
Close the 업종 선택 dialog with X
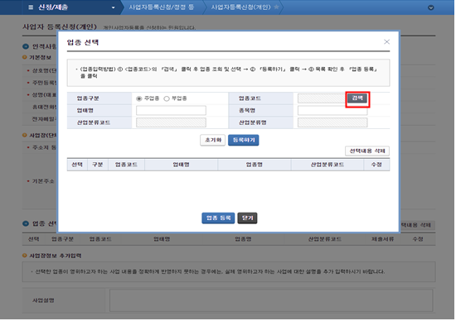(x=388, y=42)
